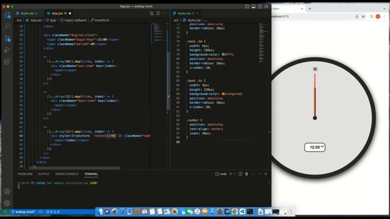Toggle the primary sidebar layout icon

point(247,7)
